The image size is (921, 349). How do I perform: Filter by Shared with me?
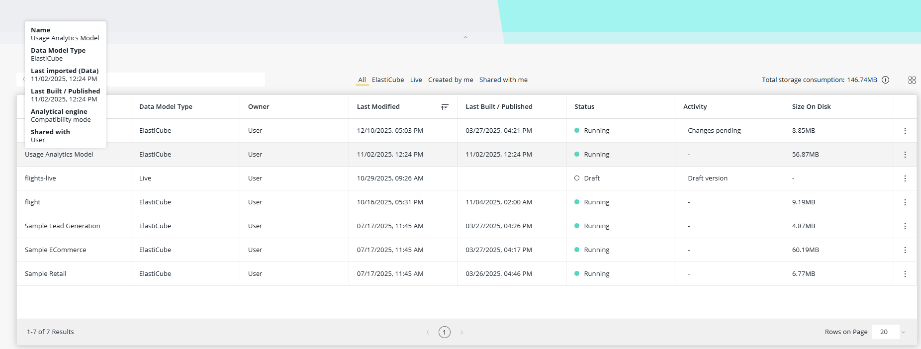click(503, 80)
